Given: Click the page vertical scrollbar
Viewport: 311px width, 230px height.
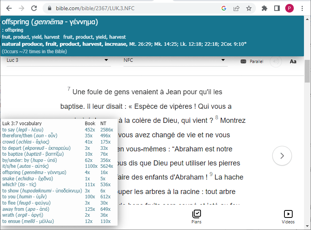Looking at the screenshot, I should (307, 117).
